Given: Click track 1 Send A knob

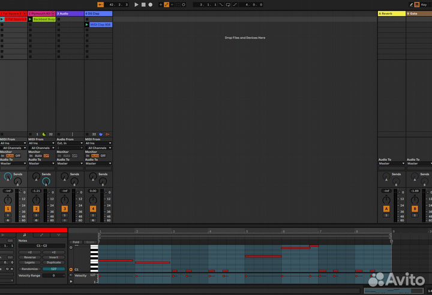Looking at the screenshot, I should point(8,177).
